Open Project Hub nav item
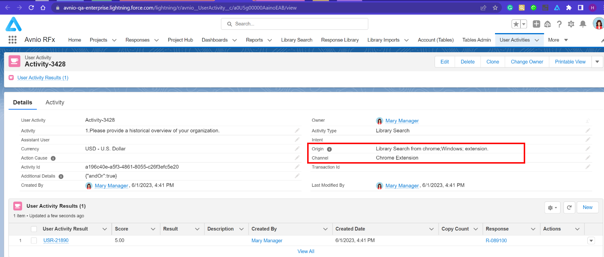The height and width of the screenshot is (257, 604). pos(180,40)
